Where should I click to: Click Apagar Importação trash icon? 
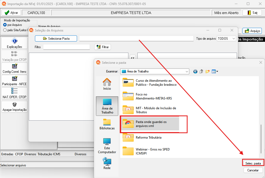pyautogui.click(x=14, y=107)
